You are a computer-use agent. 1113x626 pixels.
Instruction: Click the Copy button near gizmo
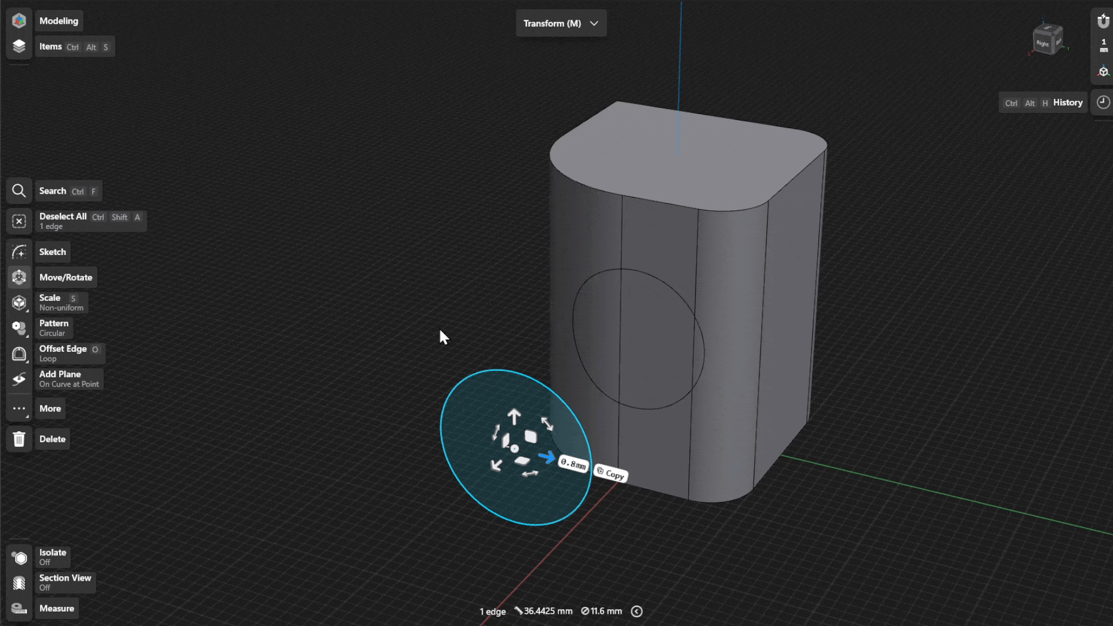[610, 474]
